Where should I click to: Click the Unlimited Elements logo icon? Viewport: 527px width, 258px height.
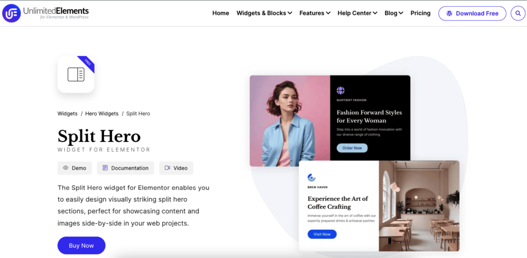tap(11, 13)
